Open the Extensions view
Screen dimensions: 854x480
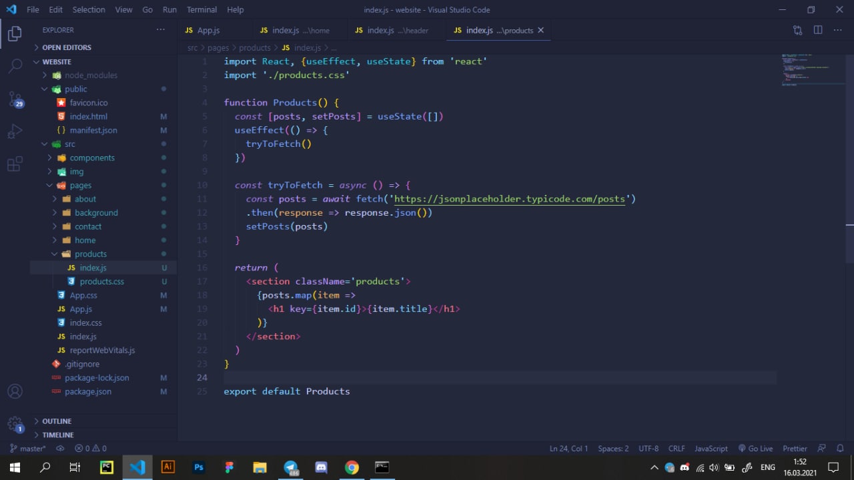pos(15,164)
